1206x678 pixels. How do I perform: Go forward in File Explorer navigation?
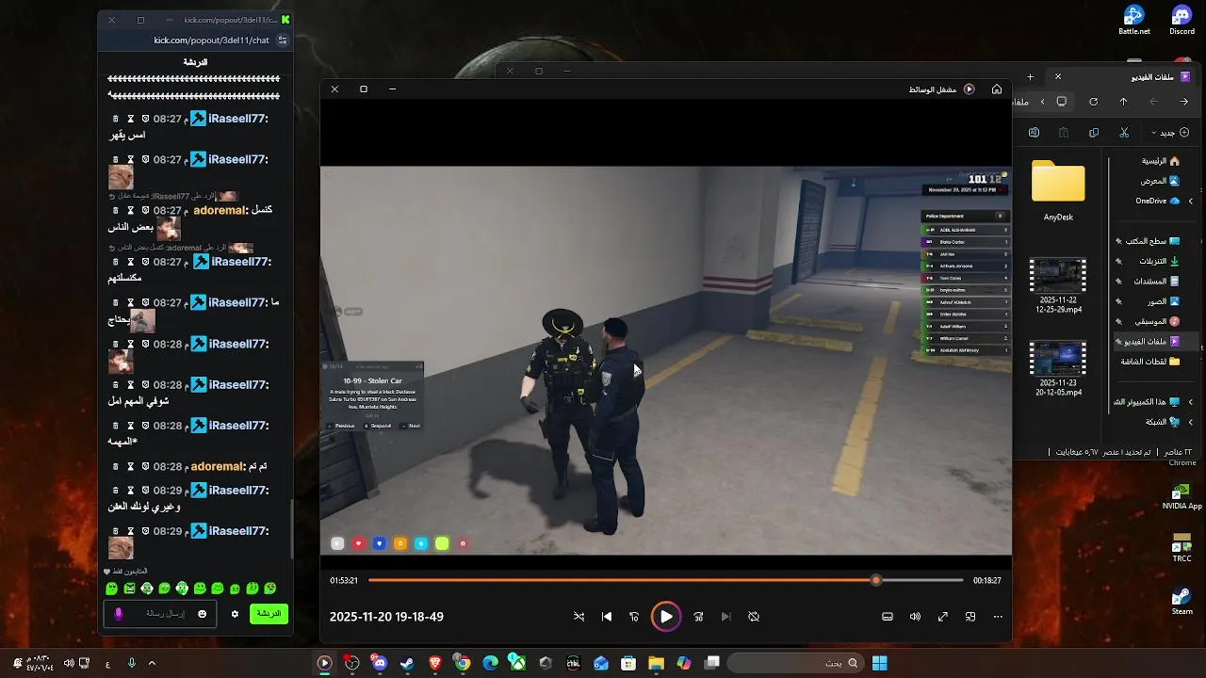point(1154,102)
